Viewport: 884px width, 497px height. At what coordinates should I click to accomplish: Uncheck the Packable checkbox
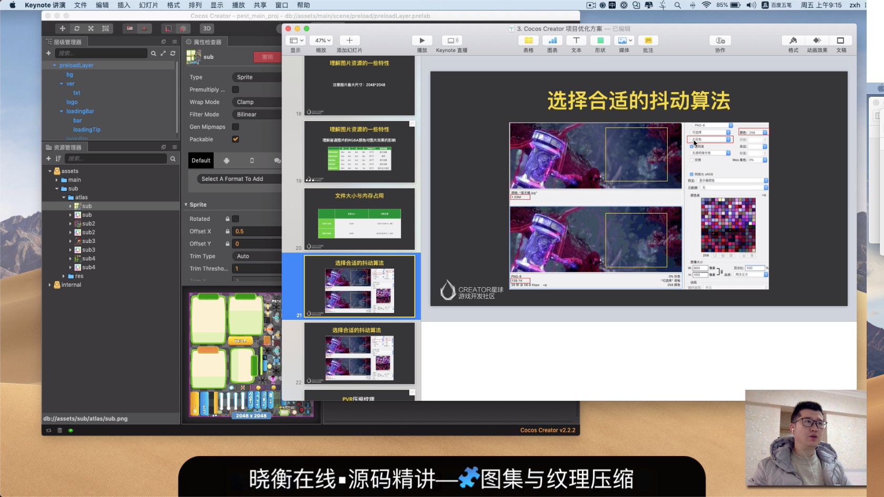pyautogui.click(x=235, y=139)
